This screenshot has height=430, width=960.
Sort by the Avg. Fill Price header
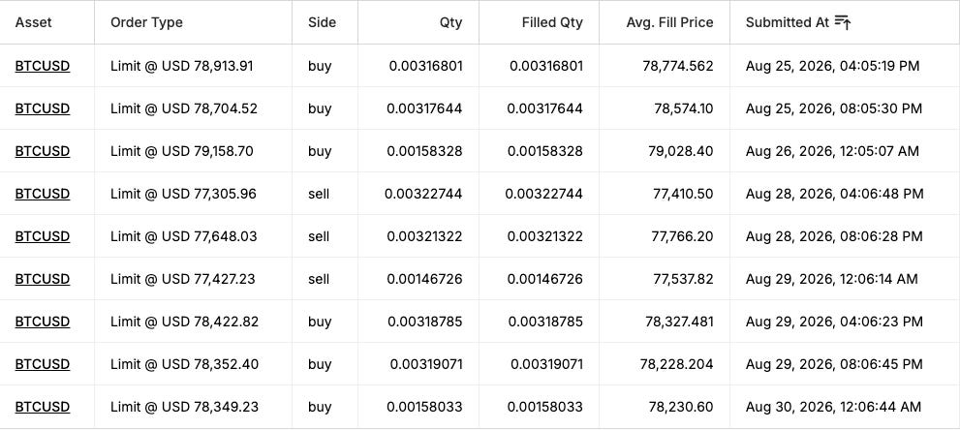coord(669,22)
